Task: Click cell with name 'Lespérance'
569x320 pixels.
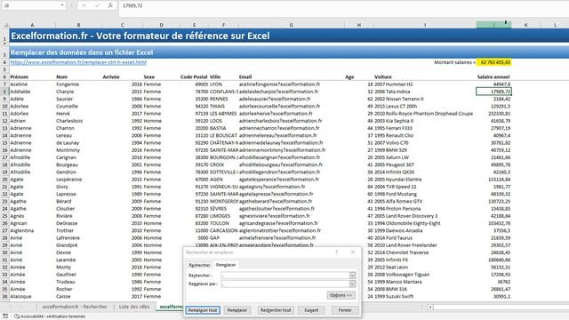Action: [78, 180]
